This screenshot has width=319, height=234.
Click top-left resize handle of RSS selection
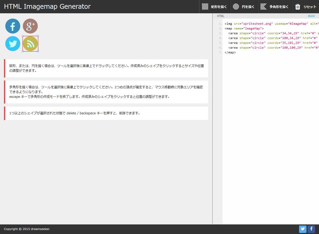coord(23,36)
